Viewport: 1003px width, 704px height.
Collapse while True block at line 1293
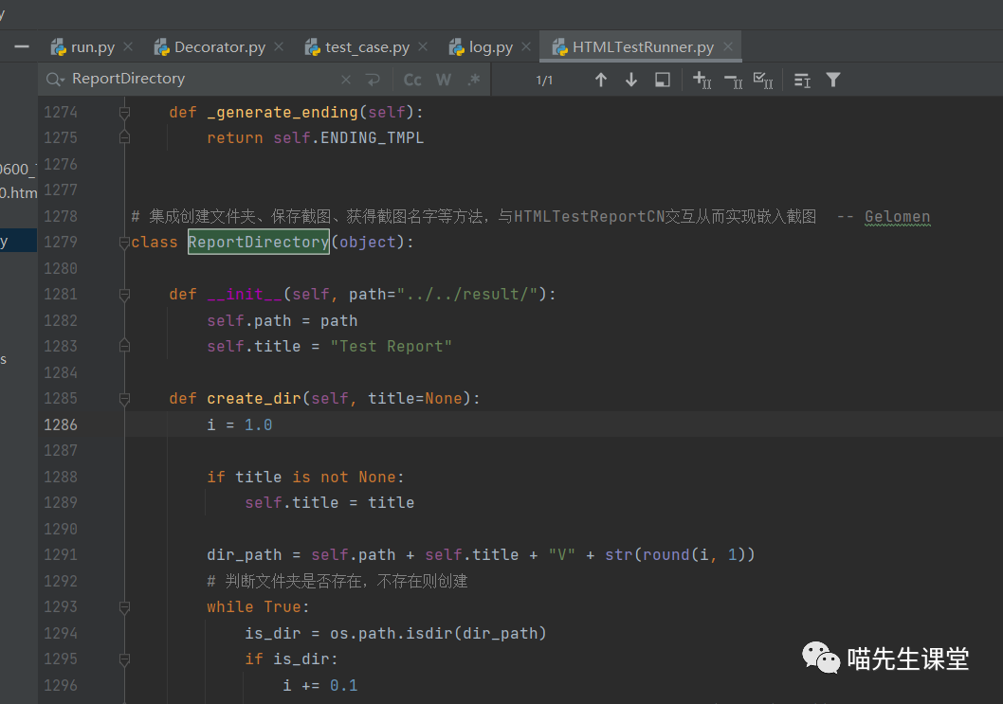pos(125,607)
